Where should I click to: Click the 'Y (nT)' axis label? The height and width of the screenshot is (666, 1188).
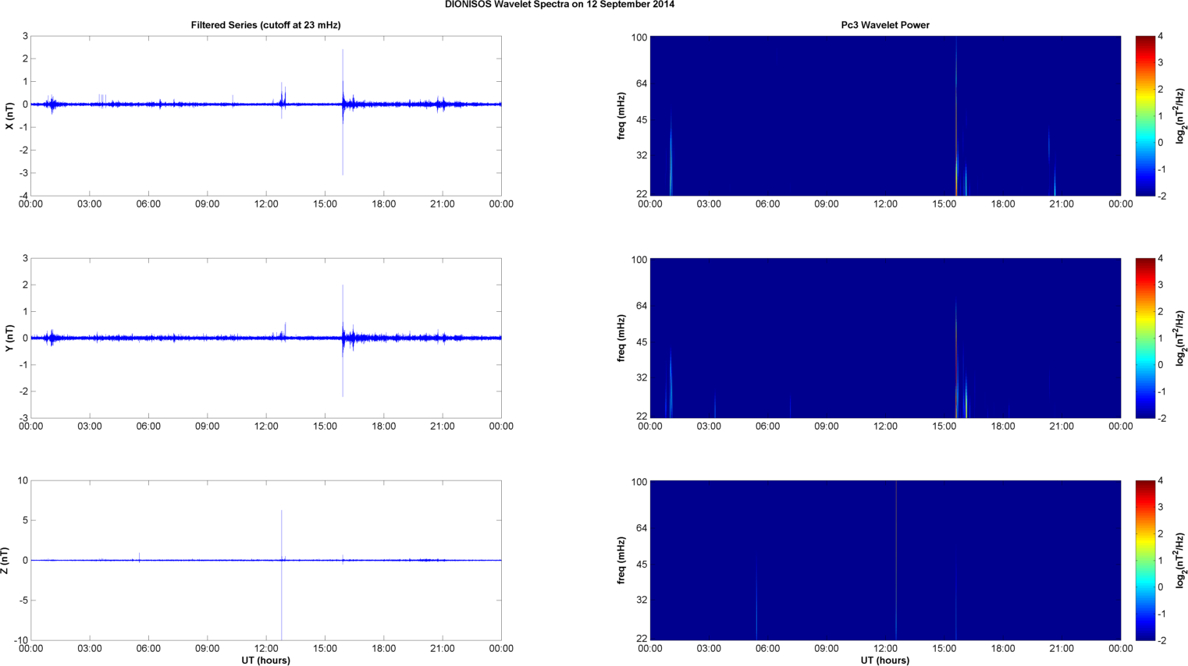[9, 338]
